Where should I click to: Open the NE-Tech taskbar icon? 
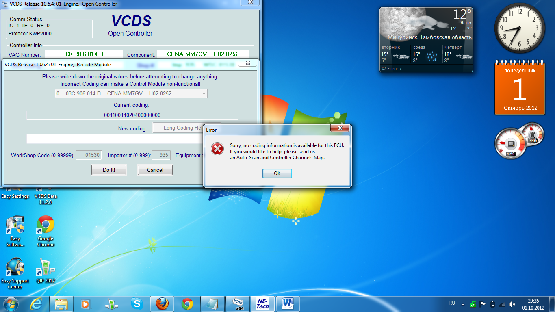tap(262, 303)
